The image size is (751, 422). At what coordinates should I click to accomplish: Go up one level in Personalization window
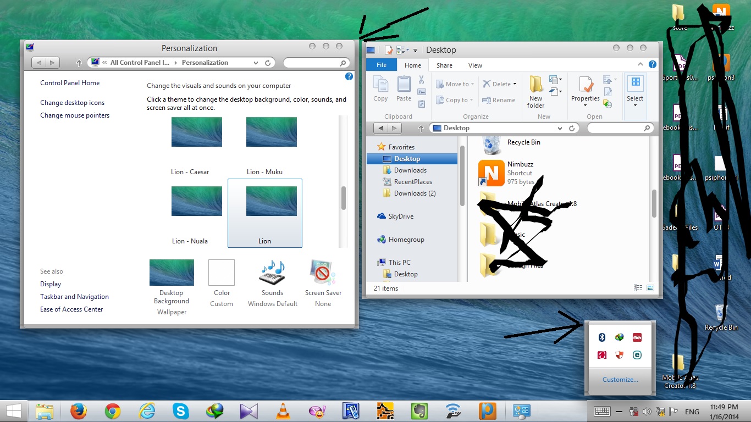(79, 63)
